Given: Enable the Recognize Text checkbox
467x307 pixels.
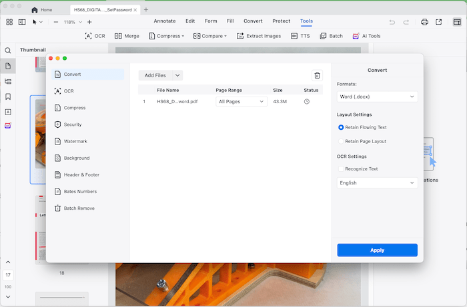Looking at the screenshot, I should point(342,168).
